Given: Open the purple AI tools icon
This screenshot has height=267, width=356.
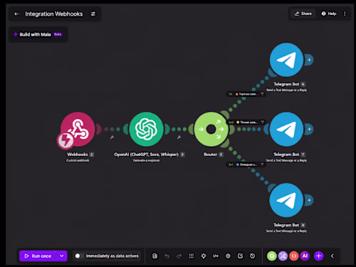Looking at the screenshot, I should [305, 256].
